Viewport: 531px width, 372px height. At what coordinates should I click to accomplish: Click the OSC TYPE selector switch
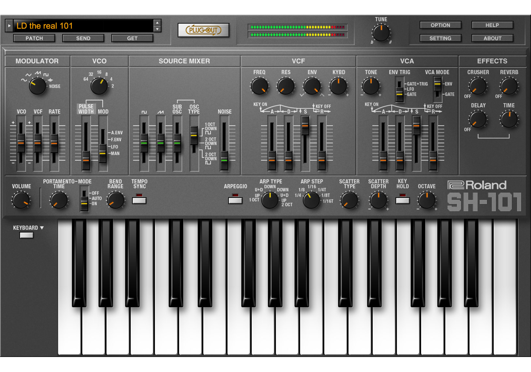pyautogui.click(x=194, y=143)
